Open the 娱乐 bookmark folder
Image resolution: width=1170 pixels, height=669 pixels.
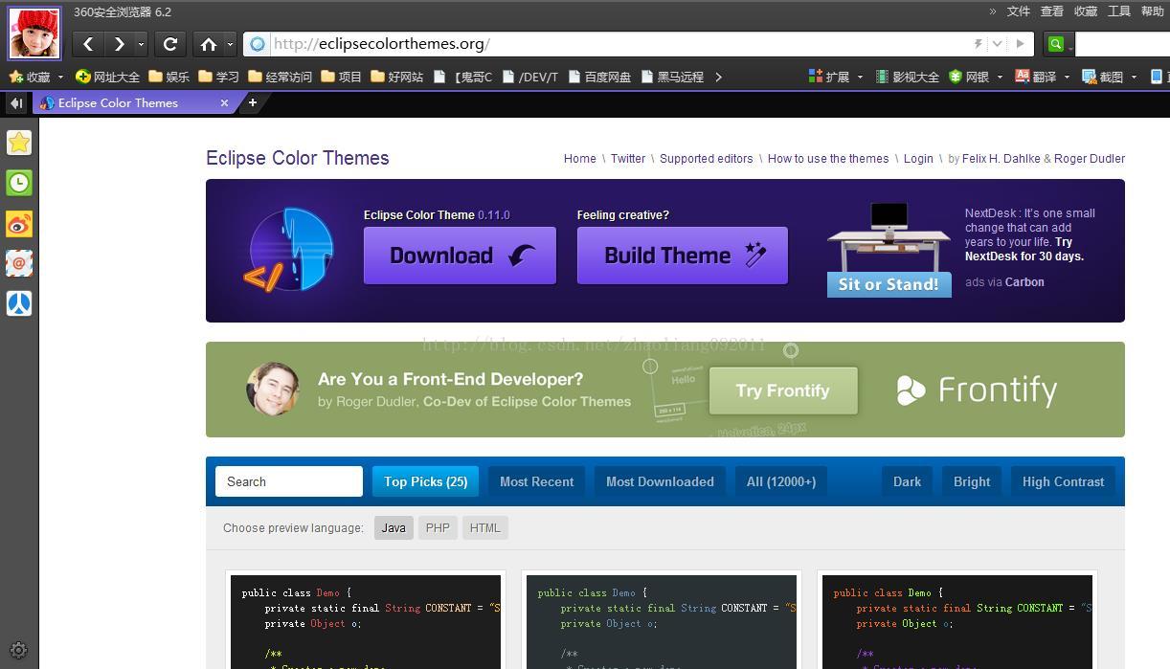click(x=169, y=77)
